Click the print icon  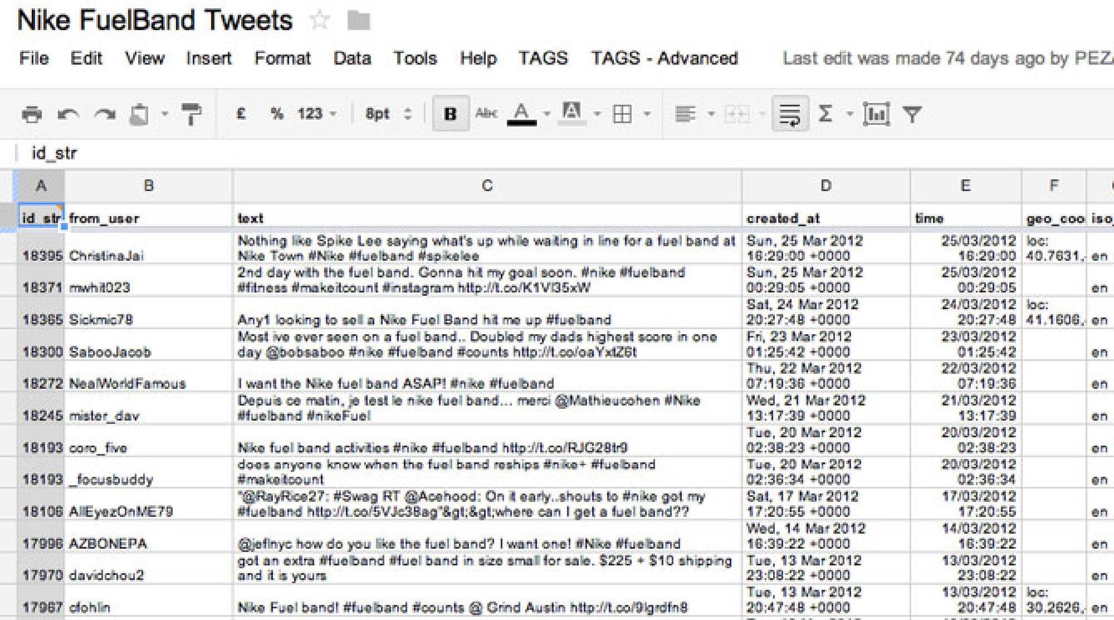[x=32, y=114]
